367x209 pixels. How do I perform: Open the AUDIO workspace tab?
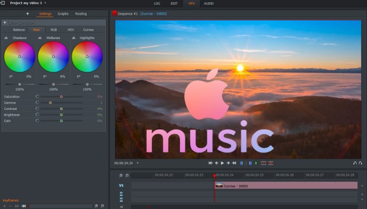208,3
